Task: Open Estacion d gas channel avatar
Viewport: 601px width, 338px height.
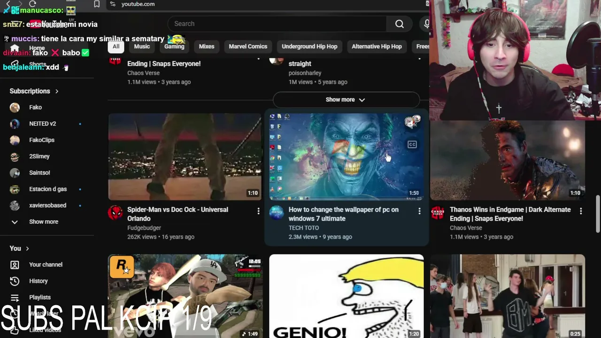Action: (15, 189)
